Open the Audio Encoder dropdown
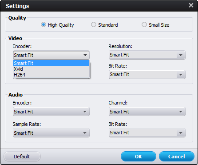 coord(51,112)
